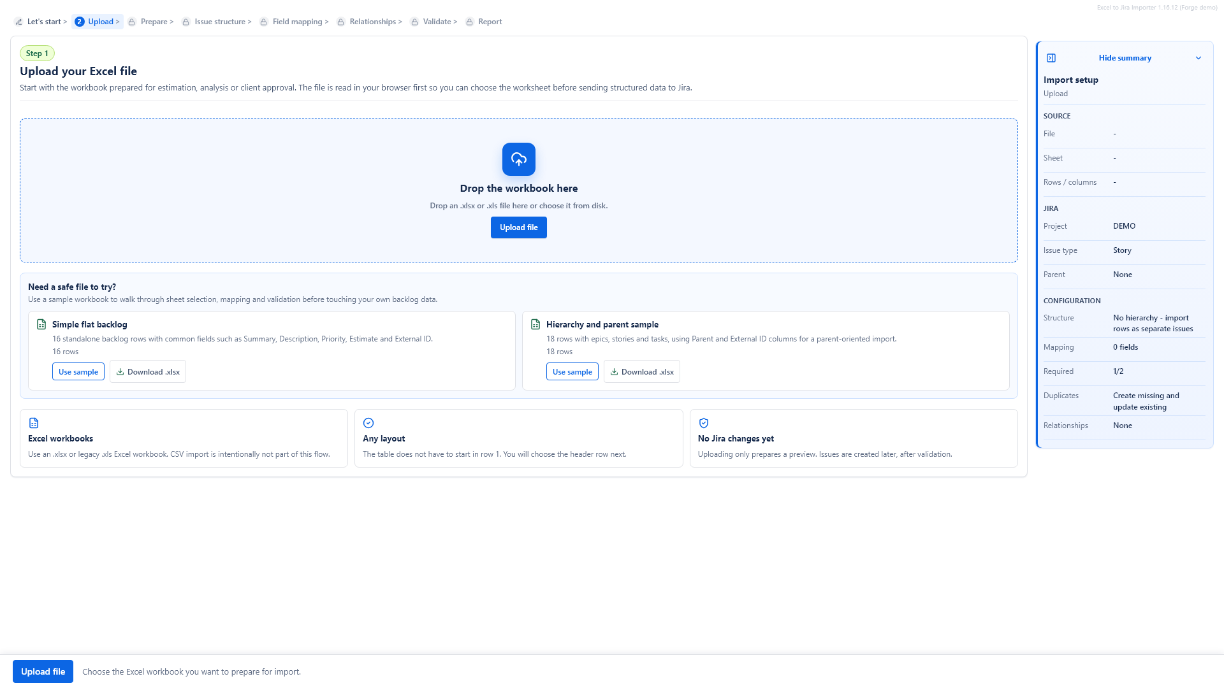Click the spreadsheet icon beside Simple flat backlog
The height and width of the screenshot is (688, 1224).
coord(41,324)
